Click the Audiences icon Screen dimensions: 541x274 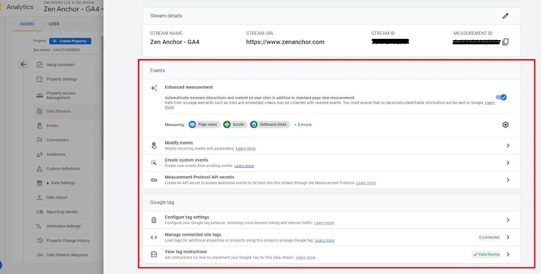(x=40, y=154)
